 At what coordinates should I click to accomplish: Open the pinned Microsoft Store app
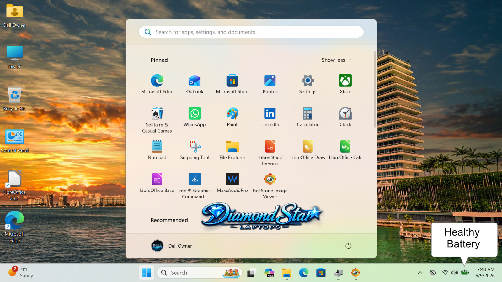[232, 84]
